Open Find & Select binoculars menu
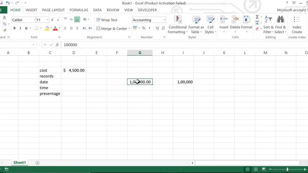The image size is (308, 173). (281, 25)
